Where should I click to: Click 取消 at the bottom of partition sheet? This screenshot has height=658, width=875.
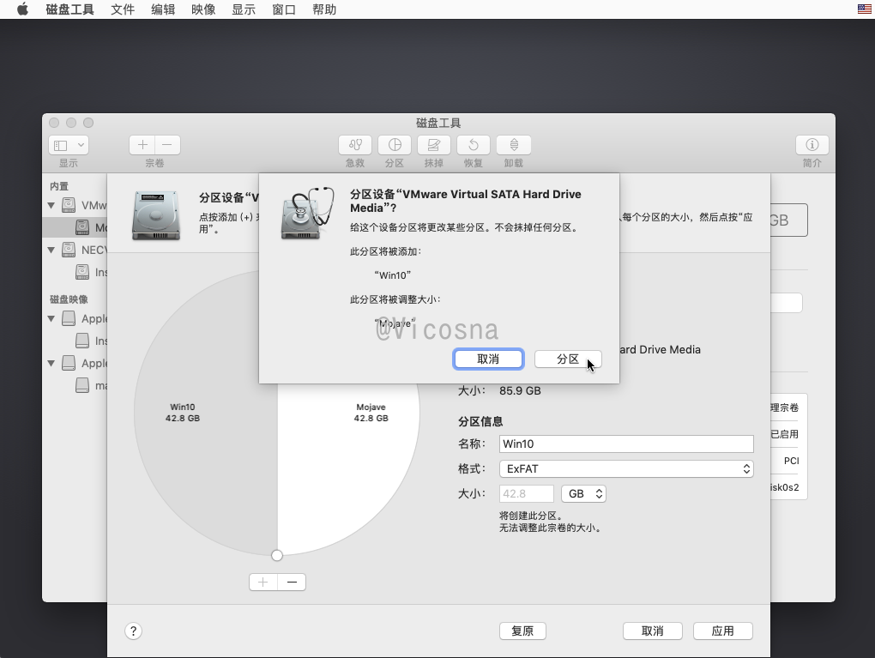652,631
